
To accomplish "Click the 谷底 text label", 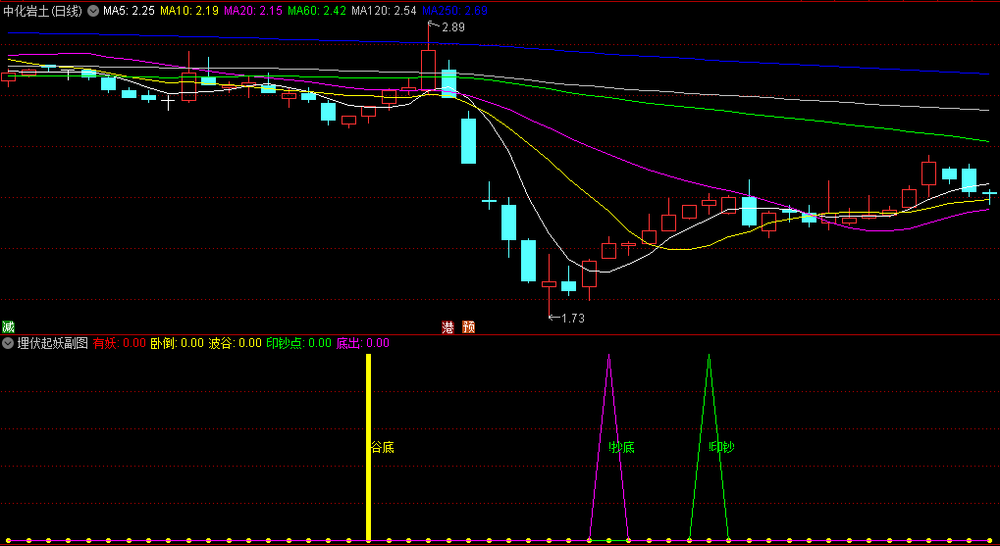I will point(383,447).
